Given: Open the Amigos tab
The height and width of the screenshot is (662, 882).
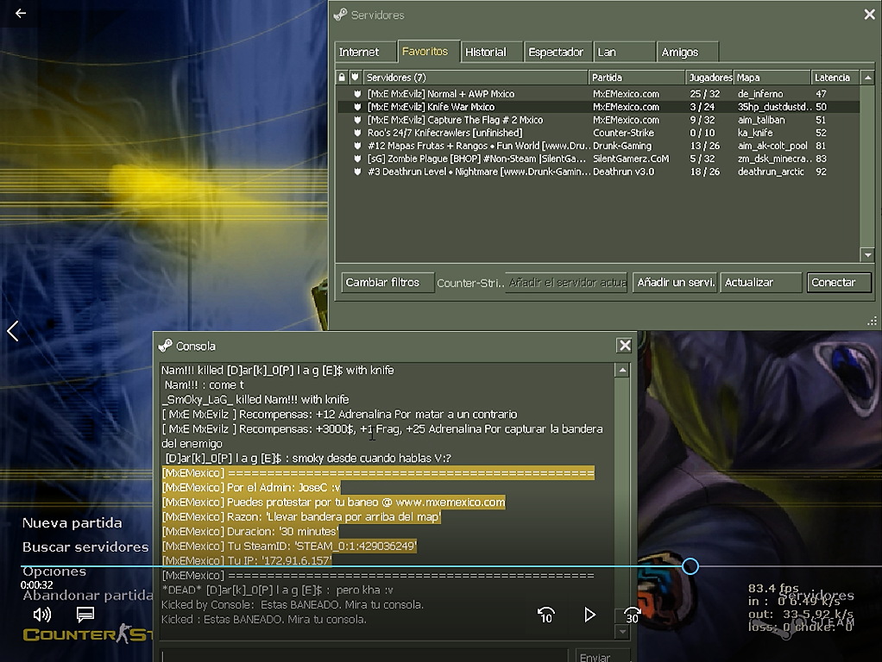Looking at the screenshot, I should click(x=687, y=53).
